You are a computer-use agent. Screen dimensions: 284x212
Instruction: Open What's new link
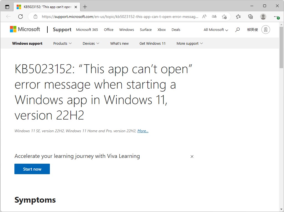tap(119, 44)
